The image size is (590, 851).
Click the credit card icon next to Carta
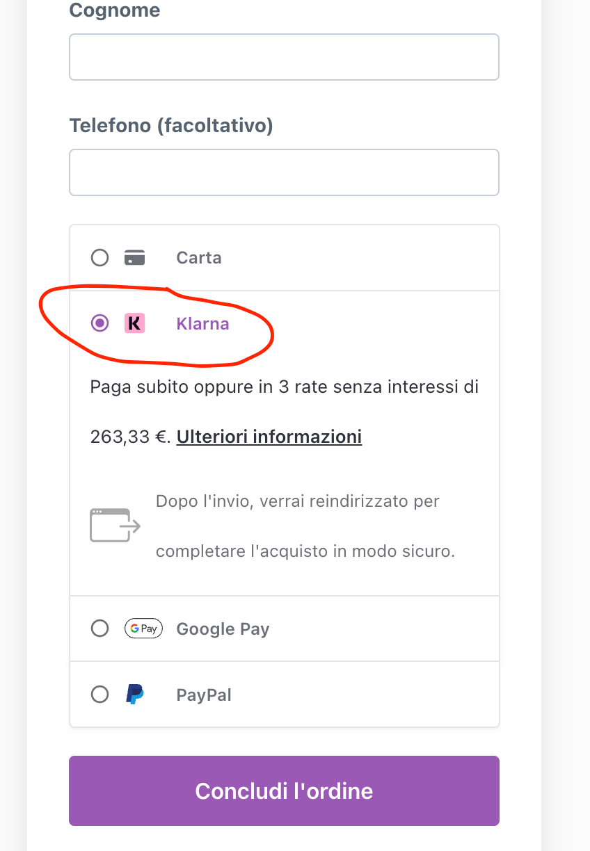pyautogui.click(x=134, y=258)
